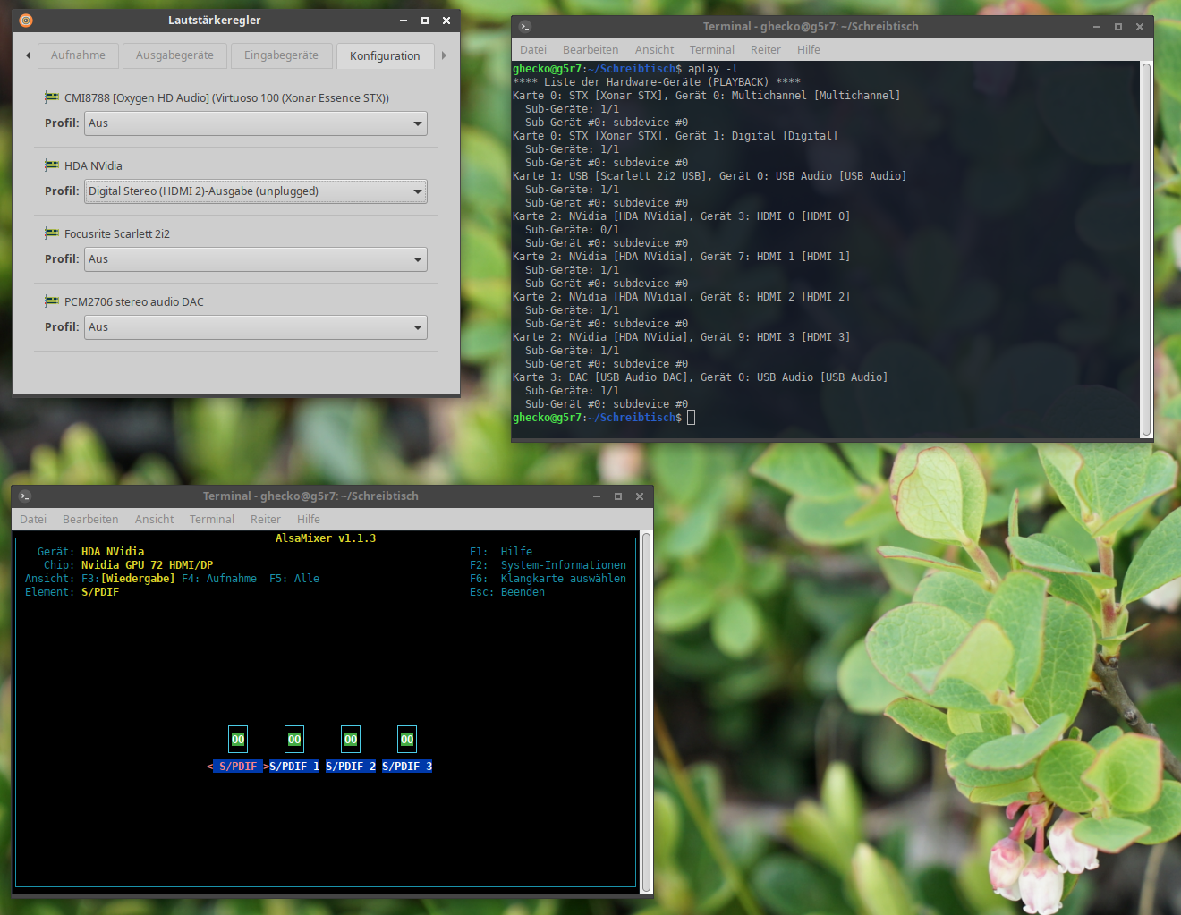
Task: Maximize the AlsaMixer terminal window
Action: tap(618, 496)
